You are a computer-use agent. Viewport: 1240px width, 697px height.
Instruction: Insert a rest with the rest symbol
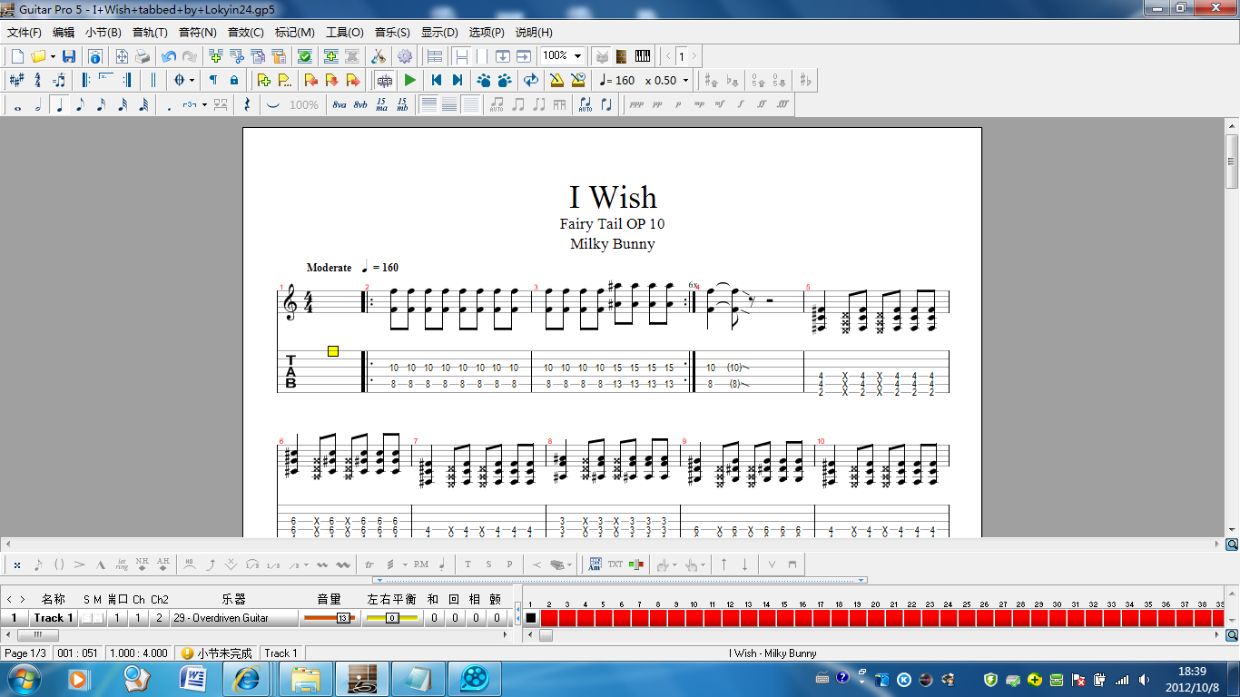(247, 104)
